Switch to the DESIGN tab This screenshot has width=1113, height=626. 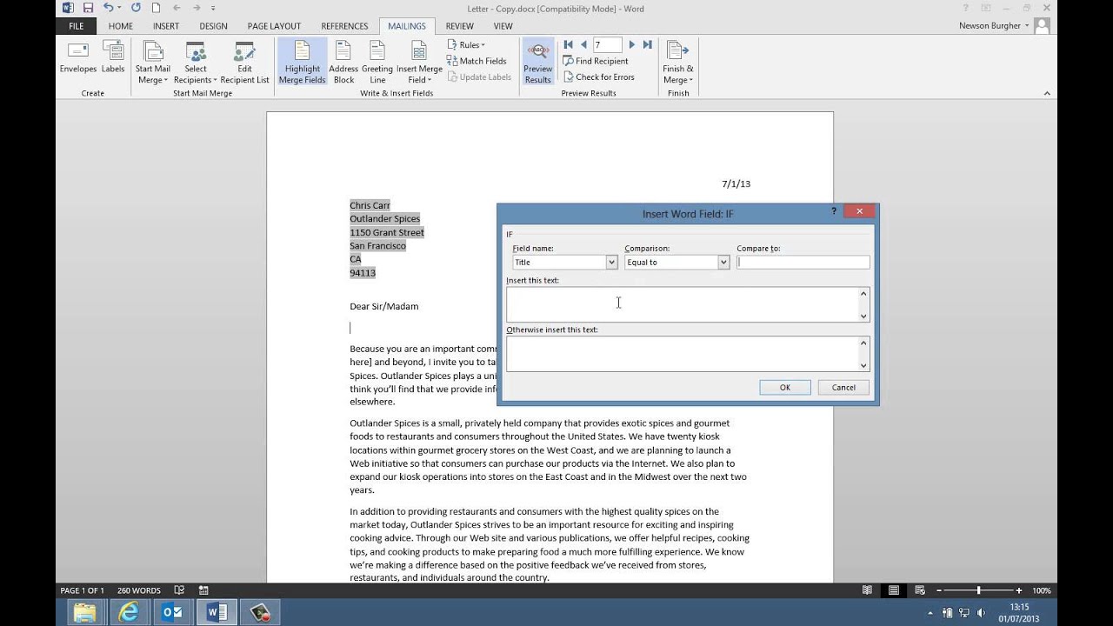click(x=213, y=26)
